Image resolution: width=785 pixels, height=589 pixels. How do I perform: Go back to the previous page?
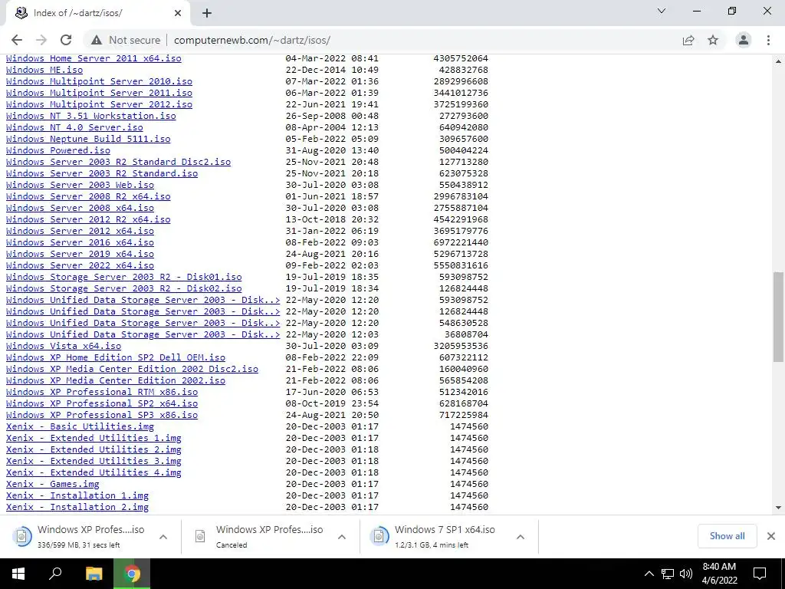[17, 40]
